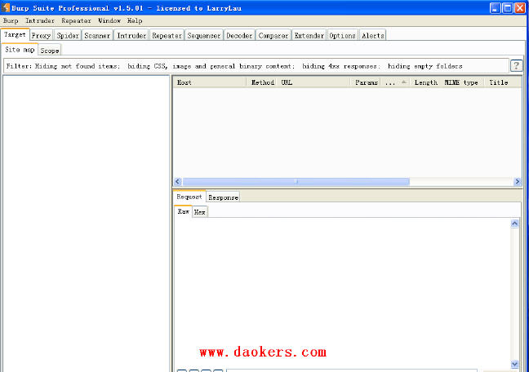Minimize the Burp Suite window

495,8
